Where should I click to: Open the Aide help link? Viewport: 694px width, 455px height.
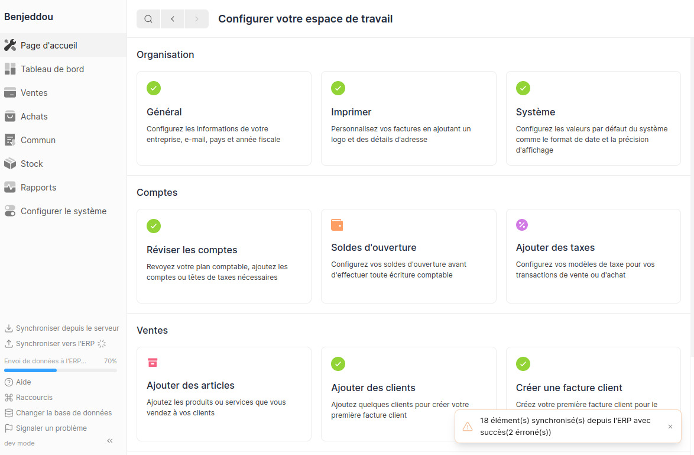pos(23,382)
